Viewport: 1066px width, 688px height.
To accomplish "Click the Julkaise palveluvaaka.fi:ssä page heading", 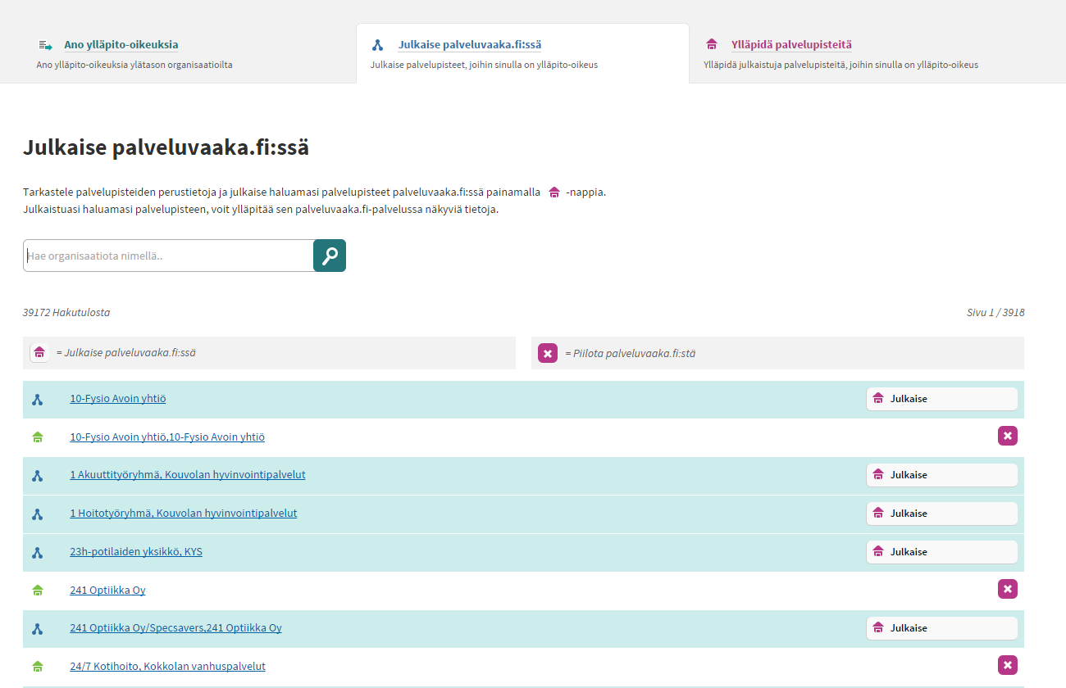I will pos(166,148).
